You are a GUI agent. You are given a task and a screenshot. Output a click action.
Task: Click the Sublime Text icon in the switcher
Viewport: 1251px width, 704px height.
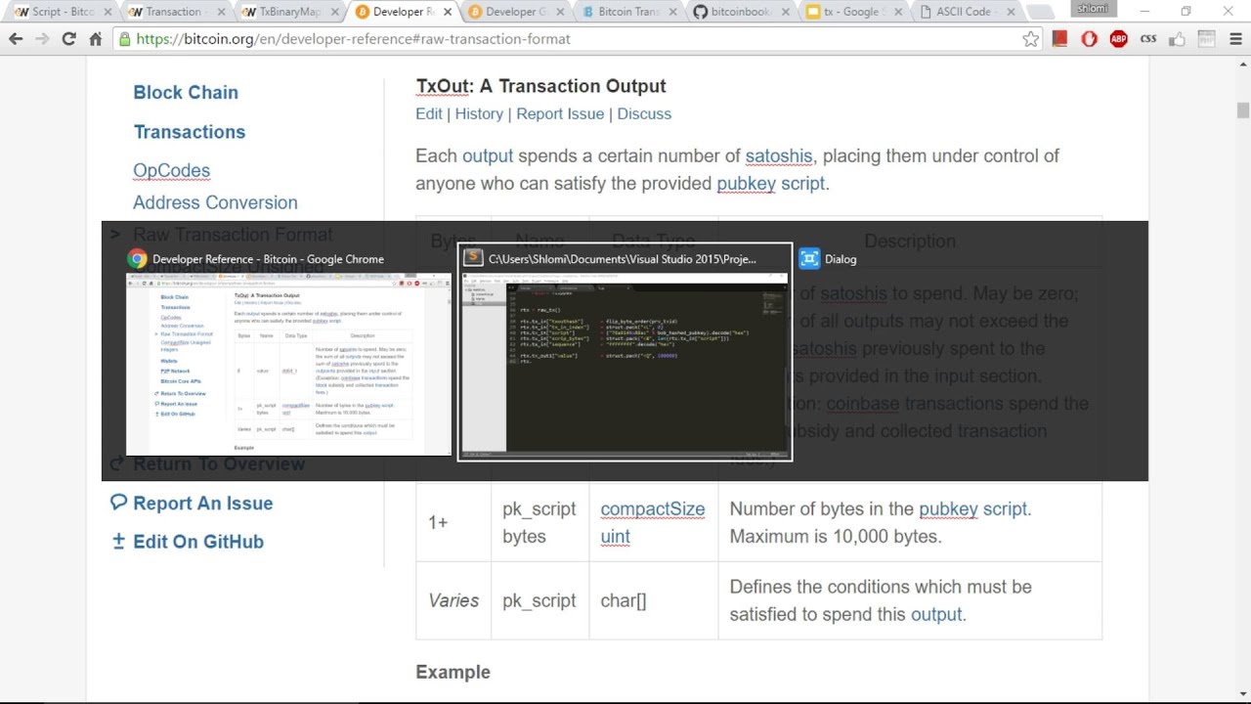(x=473, y=258)
